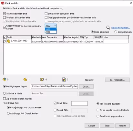Close the Pack and Go dialog
The height and width of the screenshot is (131, 133).
[131, 3]
